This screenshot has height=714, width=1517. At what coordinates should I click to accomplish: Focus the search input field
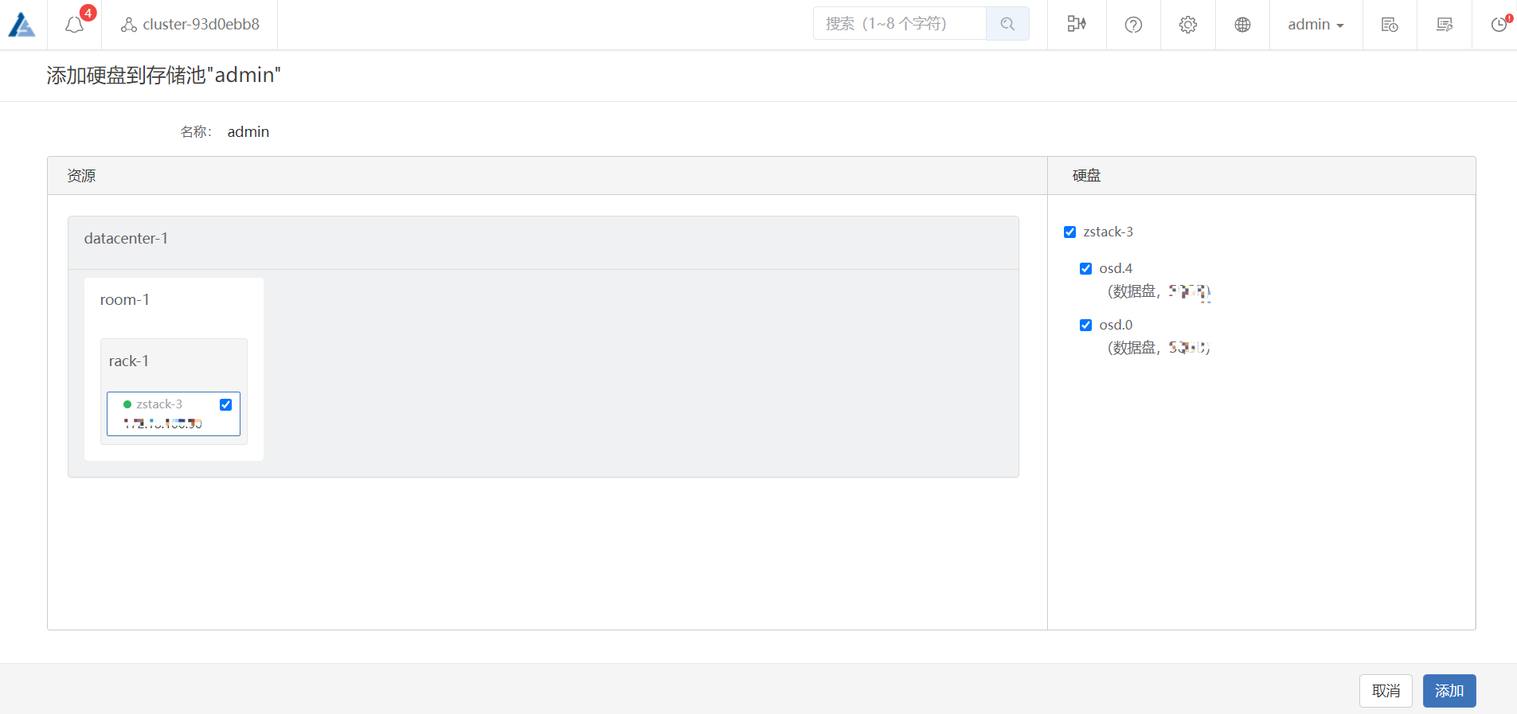[x=899, y=24]
